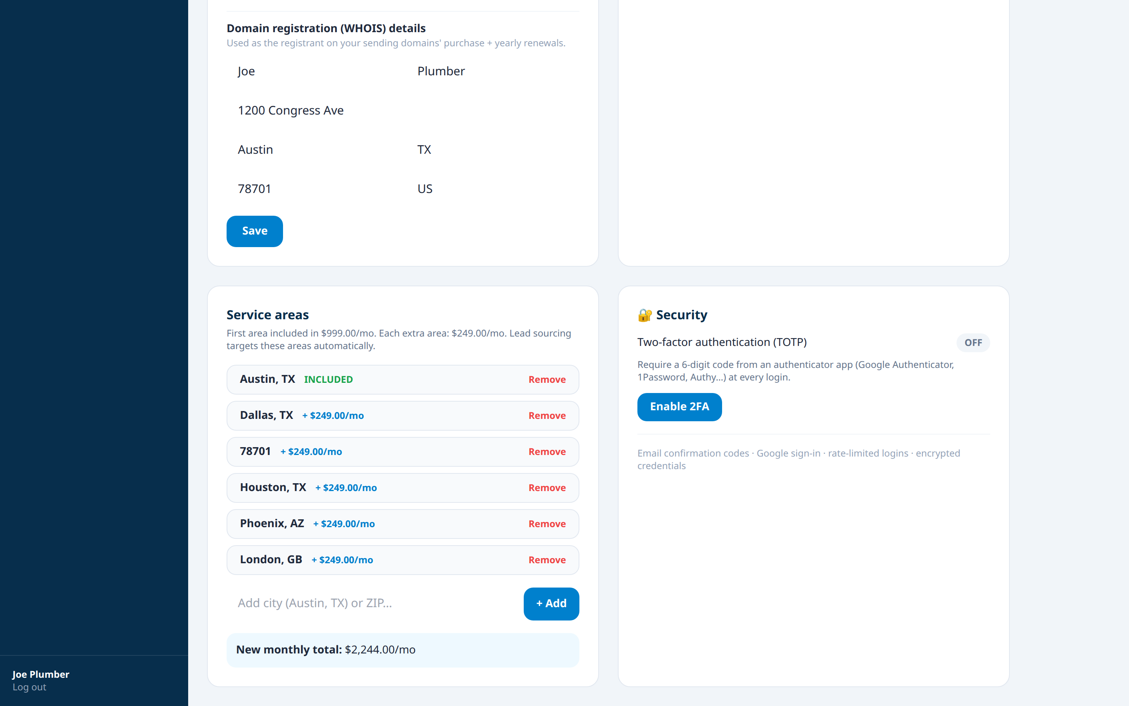This screenshot has height=706, width=1129.
Task: Edit the ZIP code field 78701
Action: (313, 189)
